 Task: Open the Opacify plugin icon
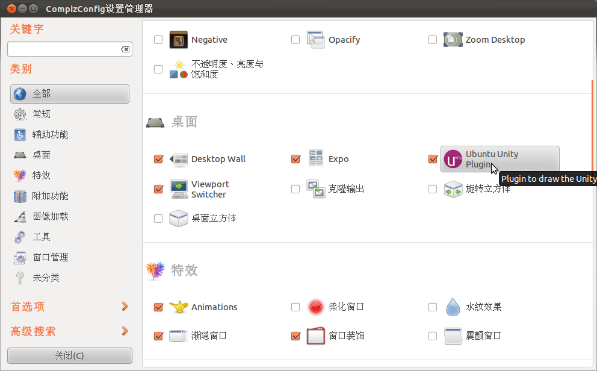(x=315, y=40)
